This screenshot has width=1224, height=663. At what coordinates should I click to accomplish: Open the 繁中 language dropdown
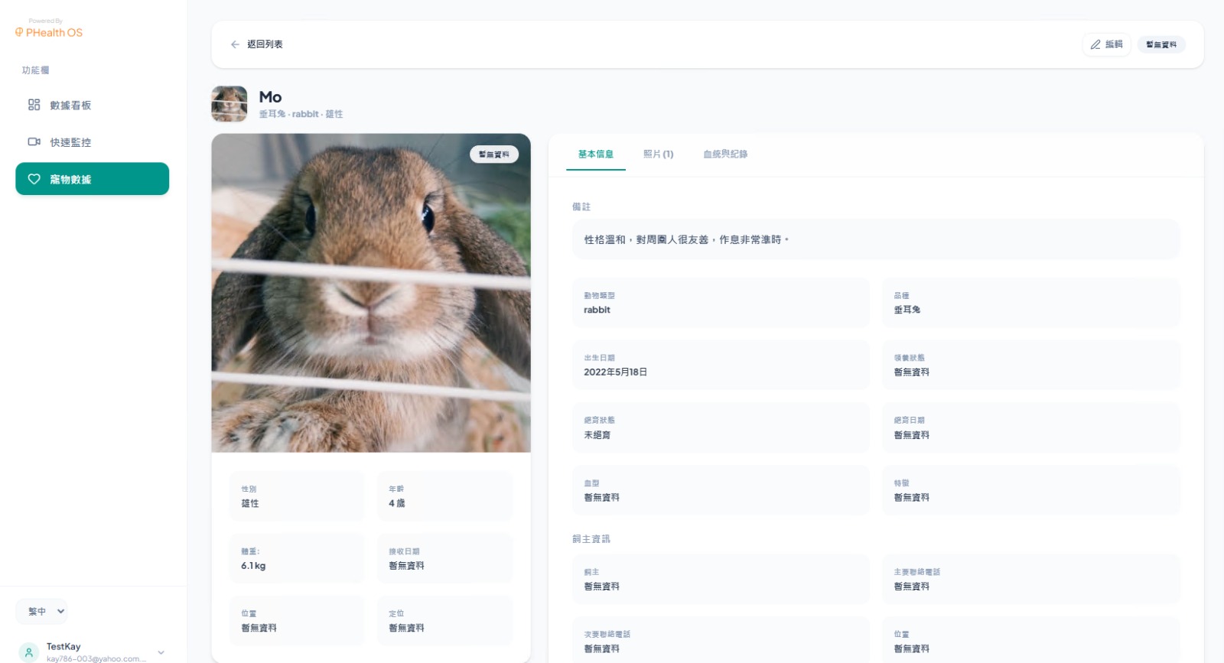coord(42,611)
